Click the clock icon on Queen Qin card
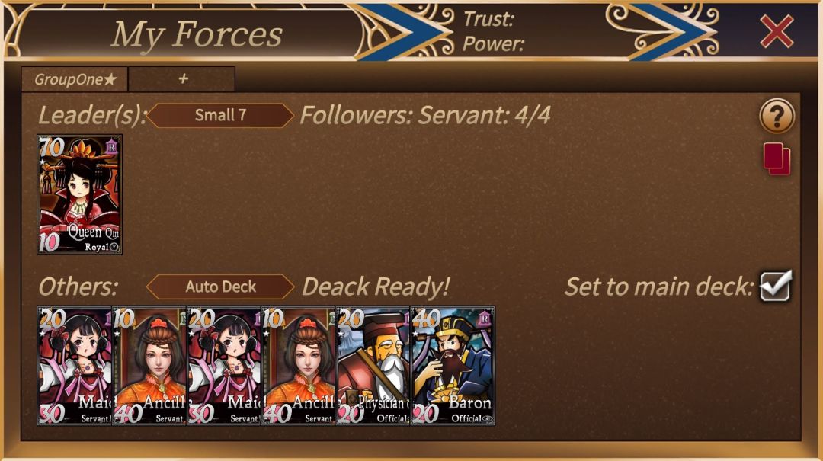 (x=114, y=247)
